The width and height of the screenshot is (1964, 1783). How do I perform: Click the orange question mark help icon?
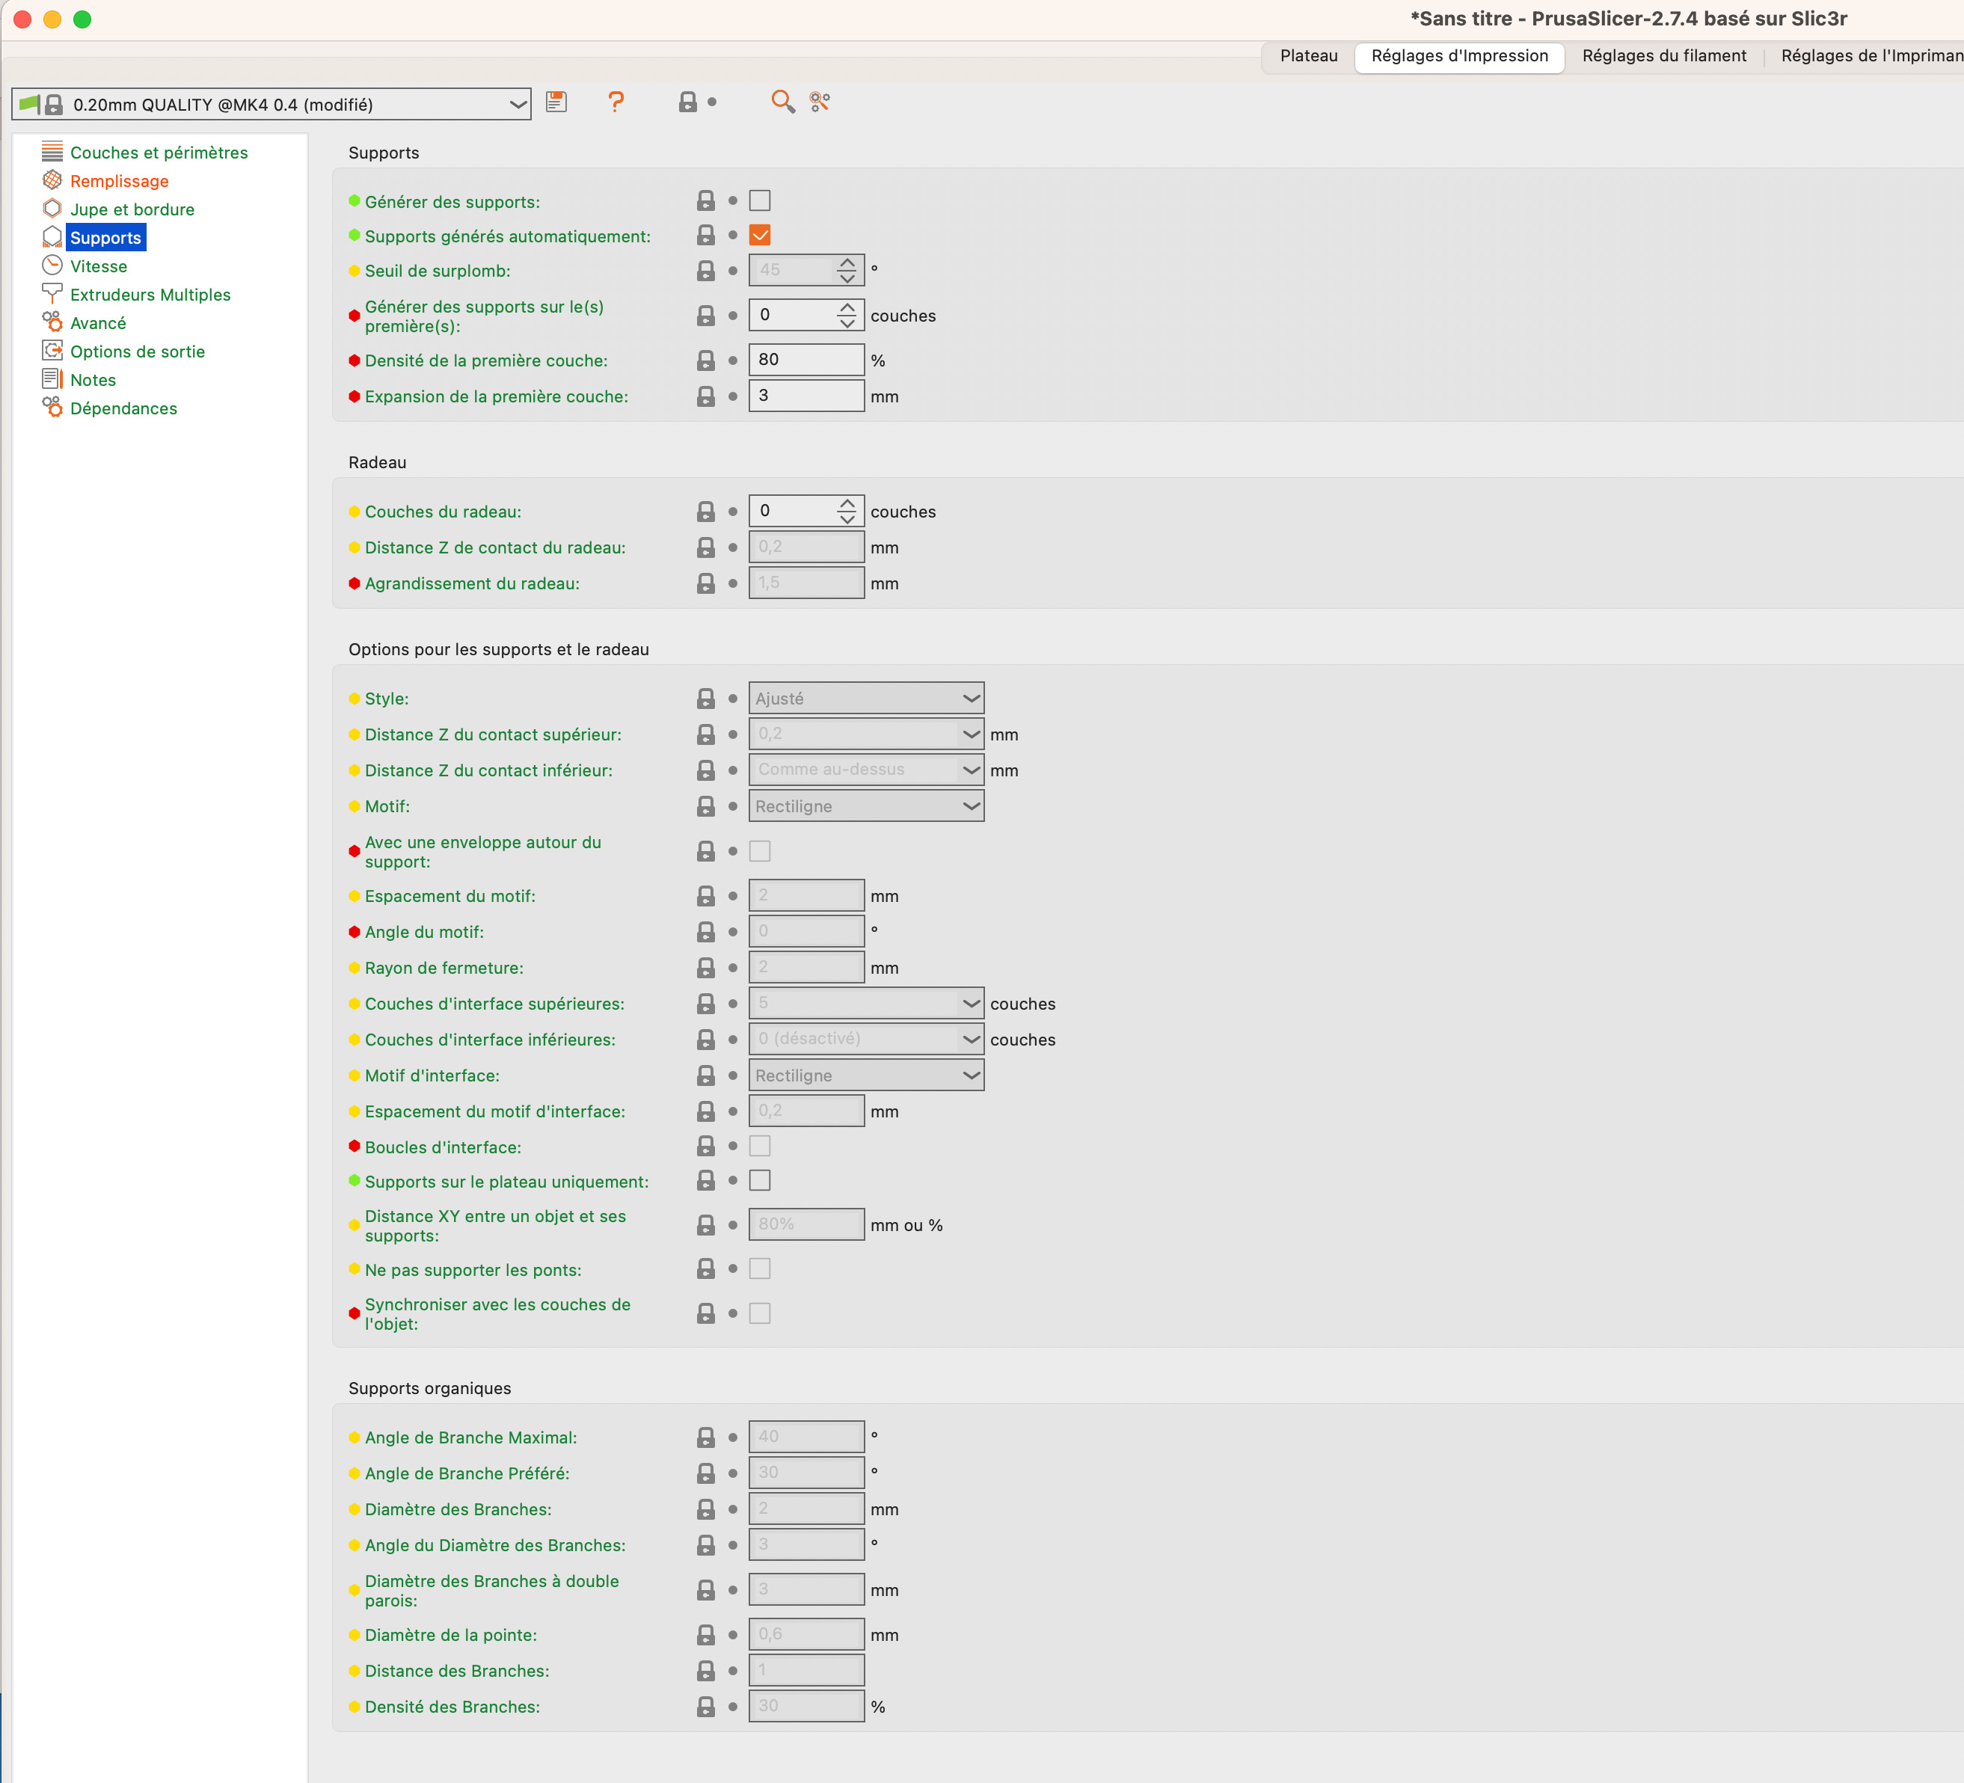(x=616, y=102)
